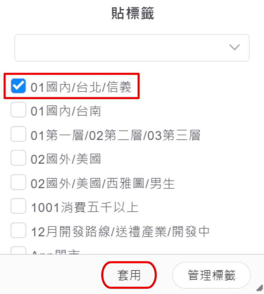Check the partially visible checkbox at list bottom
264x294 pixels.
[18, 252]
